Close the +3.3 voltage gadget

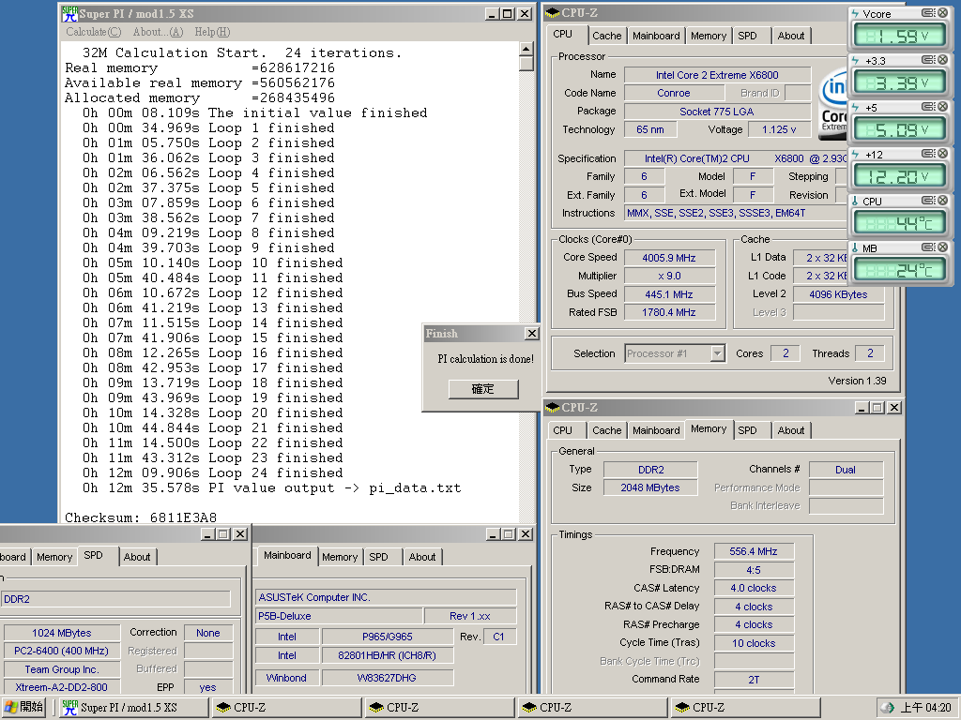(x=942, y=59)
